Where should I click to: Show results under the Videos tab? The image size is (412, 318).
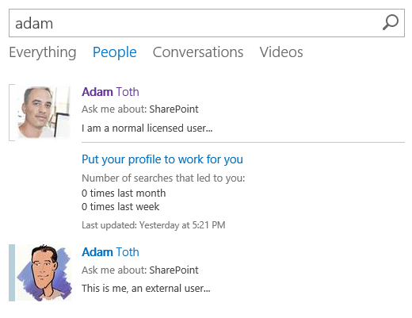(281, 52)
